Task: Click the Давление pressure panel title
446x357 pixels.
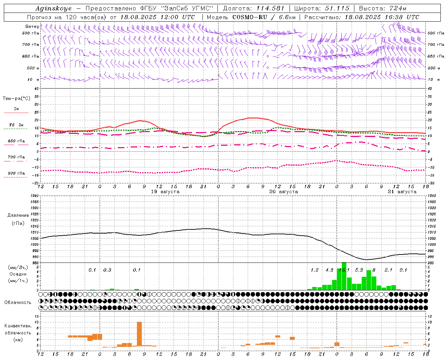Action: [18, 215]
